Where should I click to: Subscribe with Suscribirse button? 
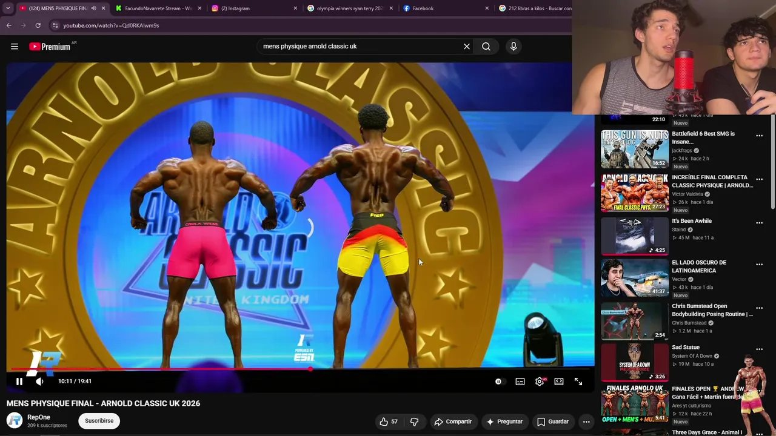99,421
